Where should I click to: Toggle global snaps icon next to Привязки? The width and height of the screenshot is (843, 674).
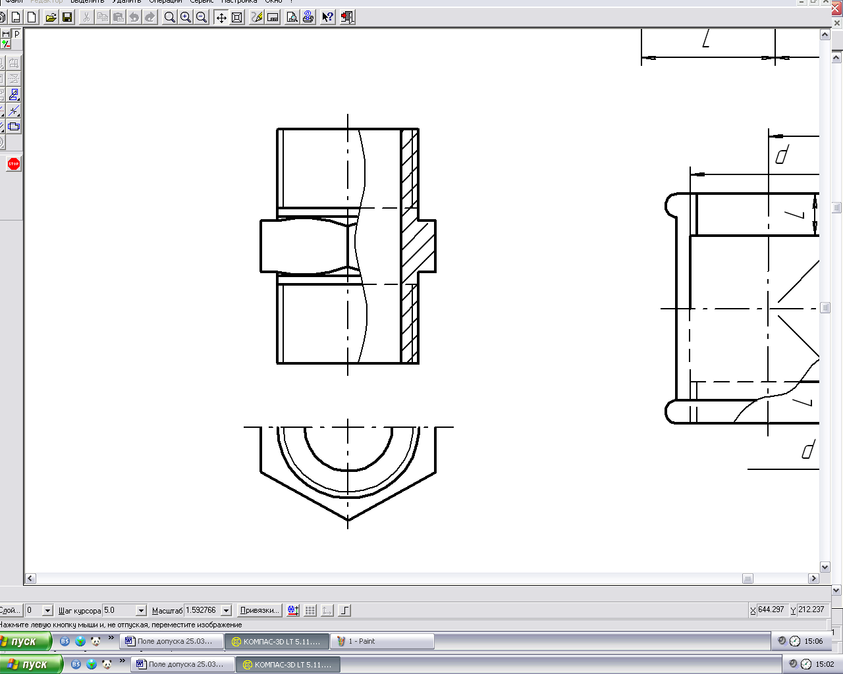tap(293, 611)
